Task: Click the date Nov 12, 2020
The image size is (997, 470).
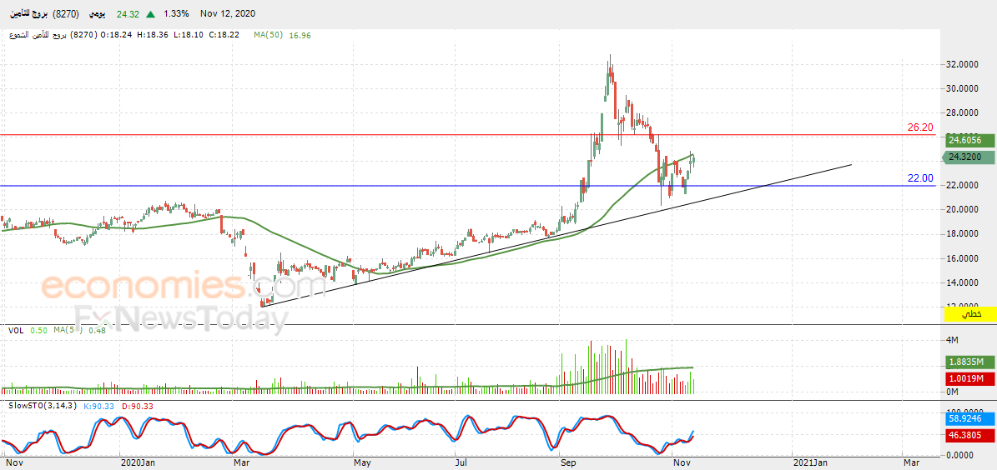Action: point(228,14)
